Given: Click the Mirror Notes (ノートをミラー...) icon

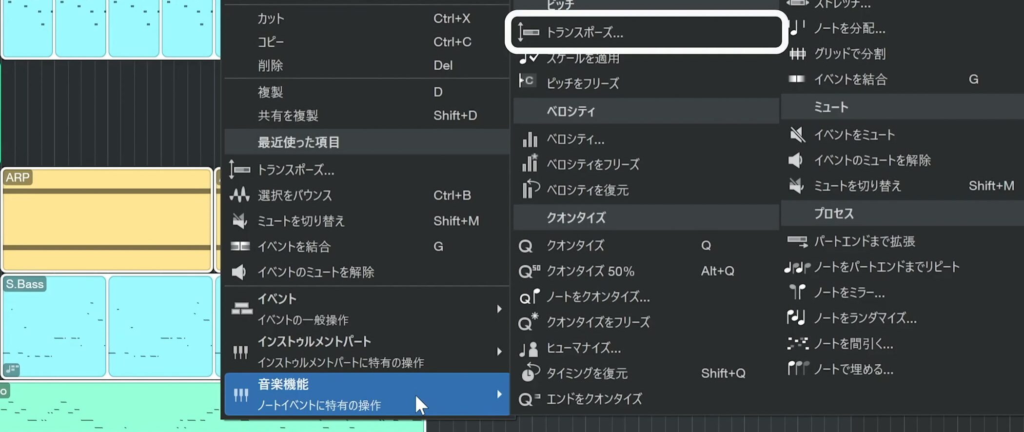Looking at the screenshot, I should (x=797, y=293).
